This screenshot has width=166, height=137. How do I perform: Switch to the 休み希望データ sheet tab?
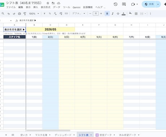127,135
